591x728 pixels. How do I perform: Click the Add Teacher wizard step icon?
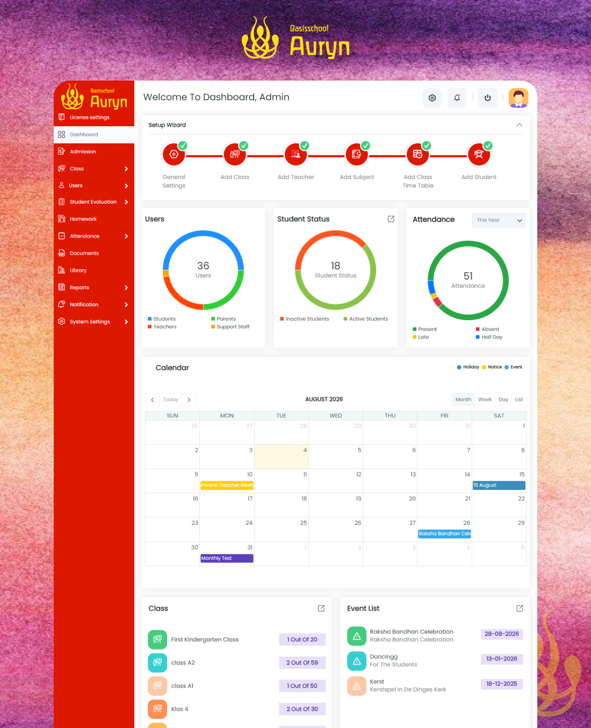296,154
